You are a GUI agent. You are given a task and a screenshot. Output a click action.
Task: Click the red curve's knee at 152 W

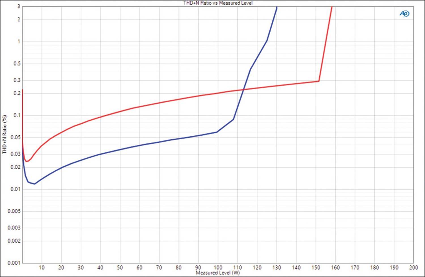tap(319, 81)
